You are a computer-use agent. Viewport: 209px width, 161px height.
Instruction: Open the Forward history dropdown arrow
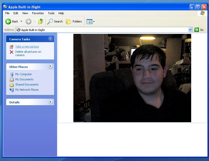tap(34, 21)
